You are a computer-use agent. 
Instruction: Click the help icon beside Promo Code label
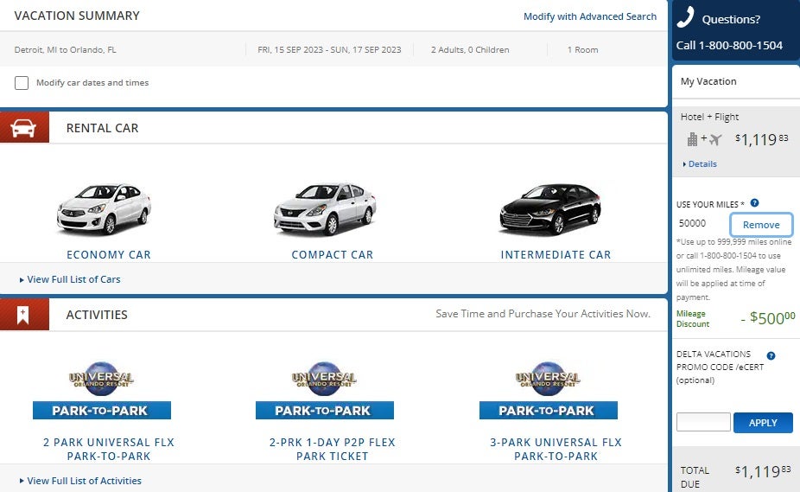point(771,355)
